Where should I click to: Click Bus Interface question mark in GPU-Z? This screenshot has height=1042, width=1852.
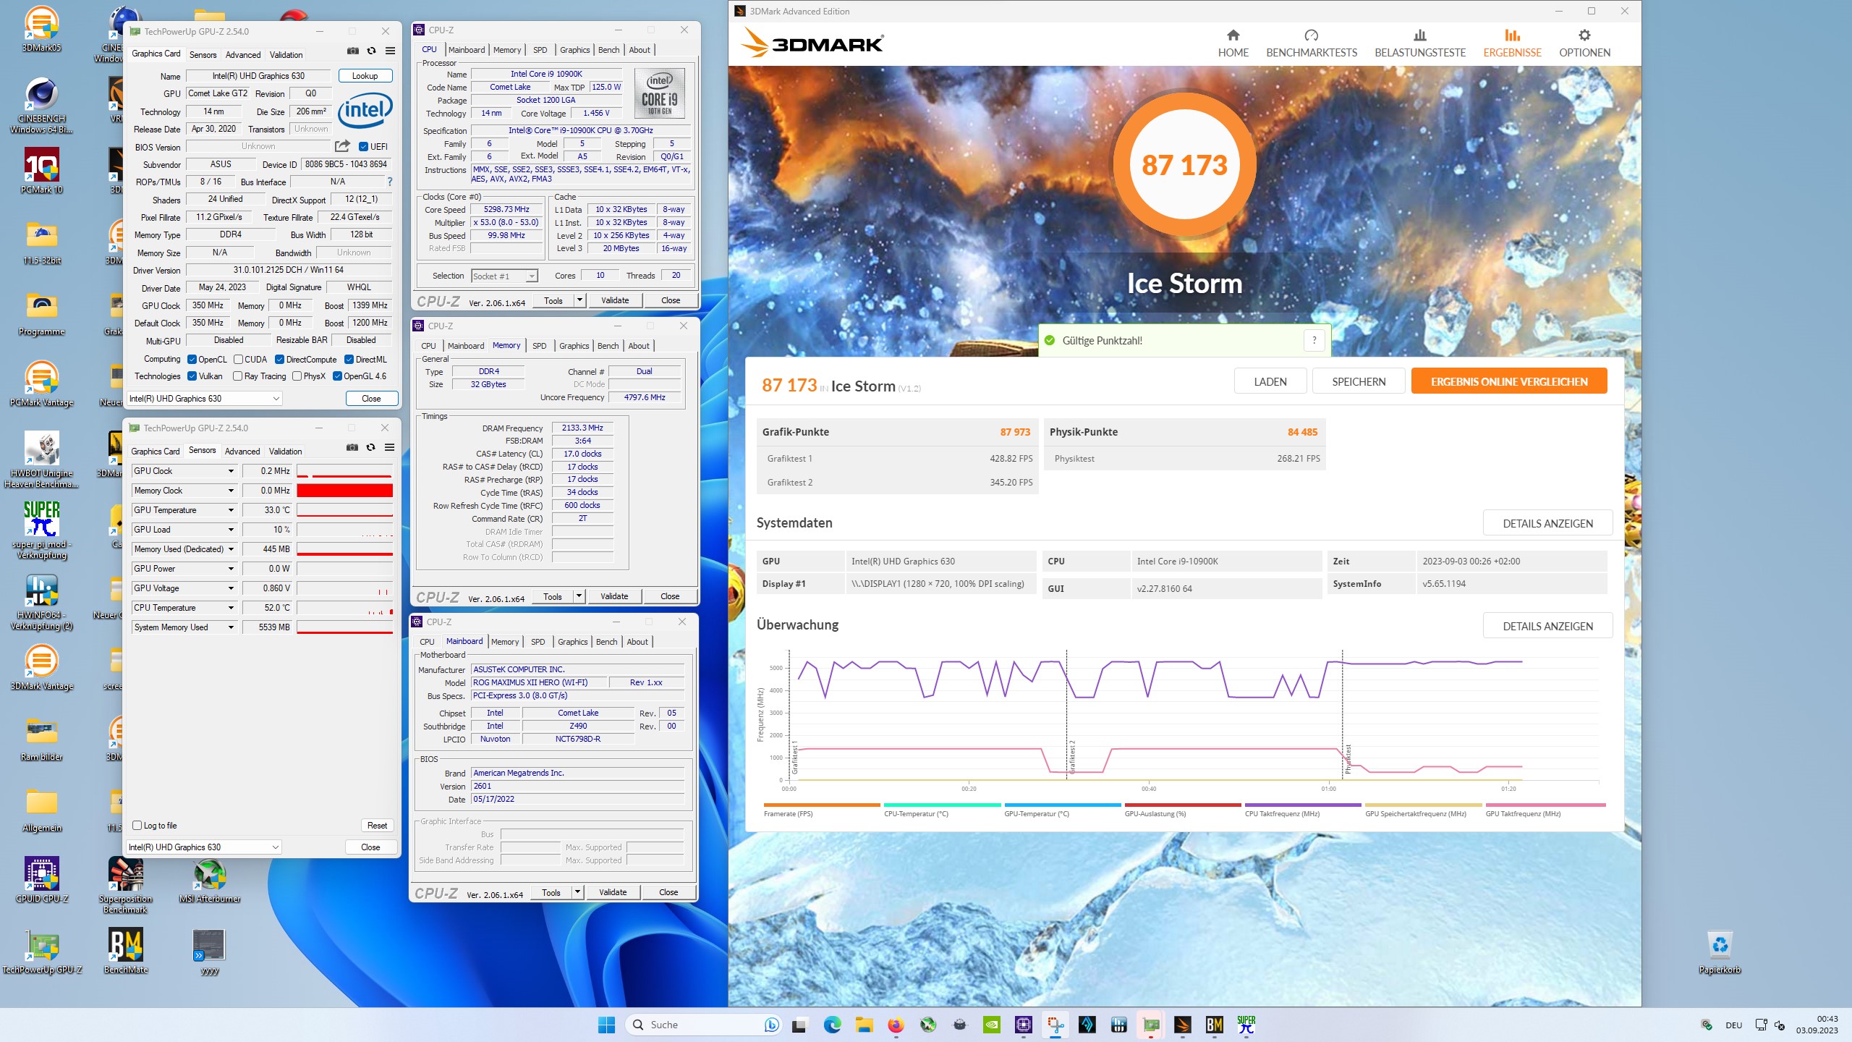tap(389, 182)
